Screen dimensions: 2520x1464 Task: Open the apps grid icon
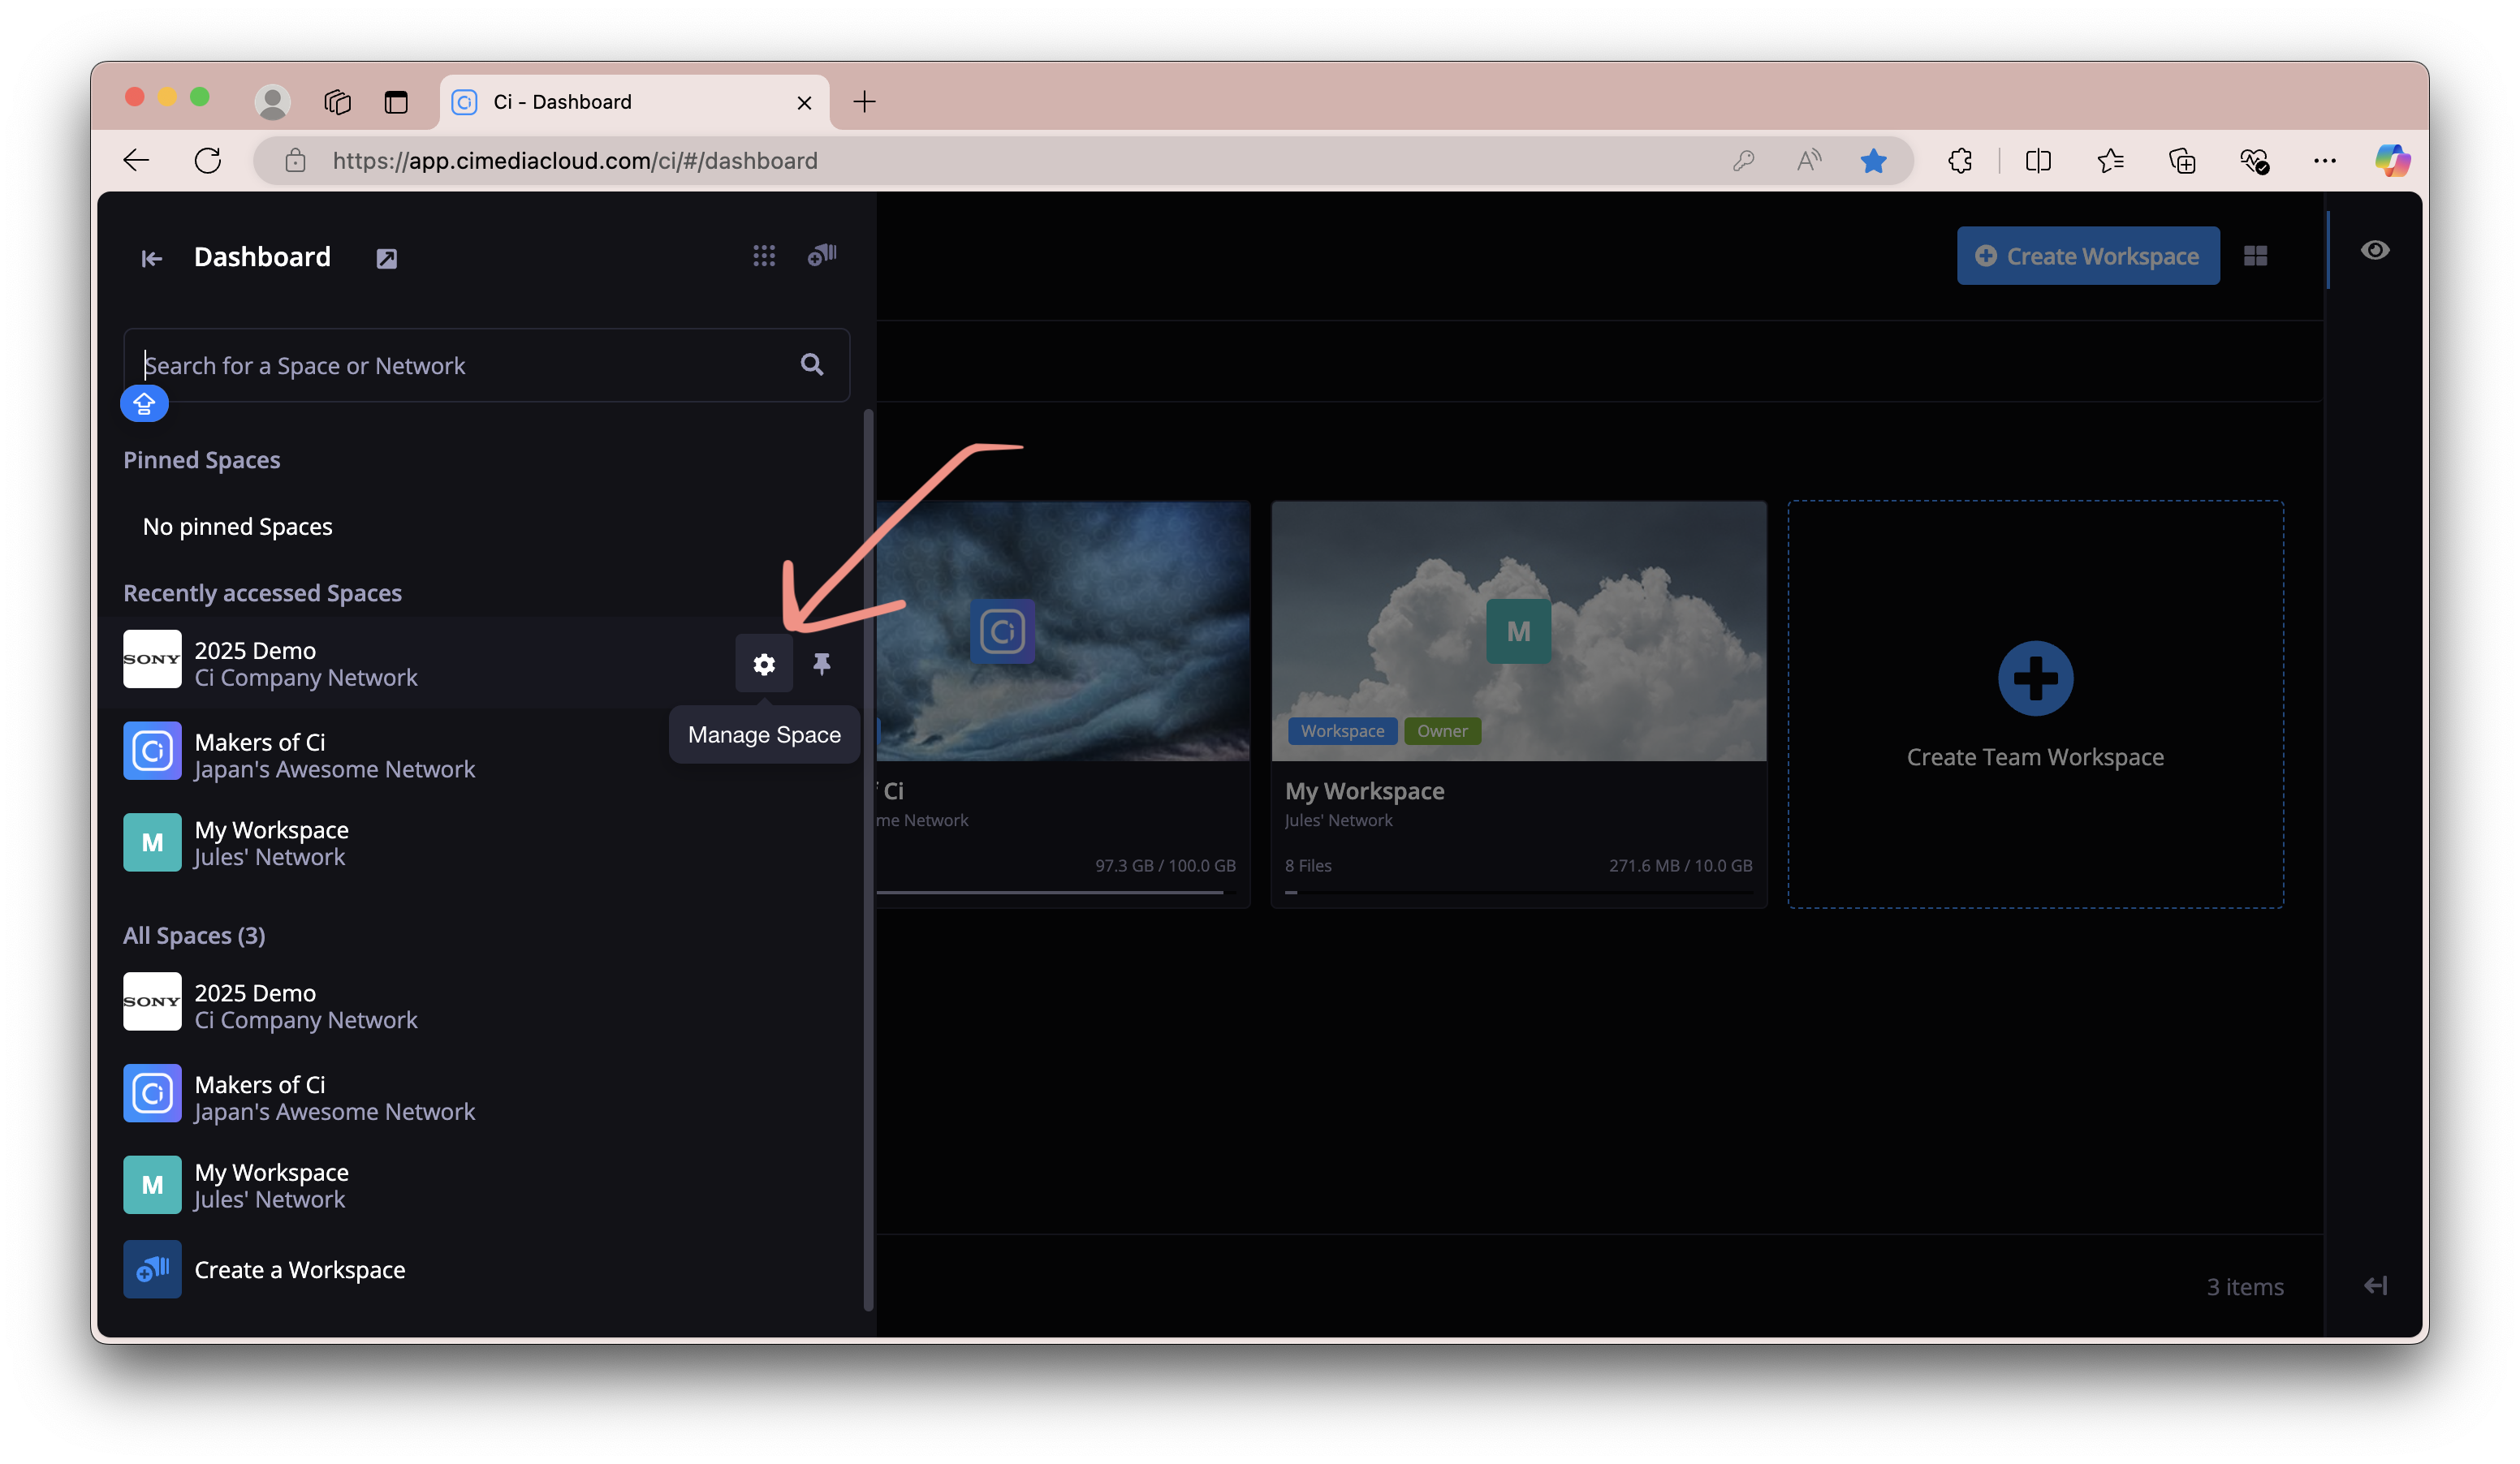[x=764, y=256]
